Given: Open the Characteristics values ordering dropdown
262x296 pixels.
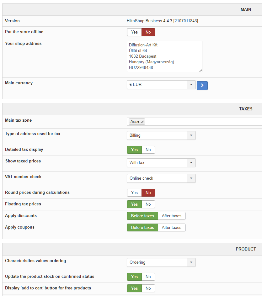Looking at the screenshot, I should point(161,262).
